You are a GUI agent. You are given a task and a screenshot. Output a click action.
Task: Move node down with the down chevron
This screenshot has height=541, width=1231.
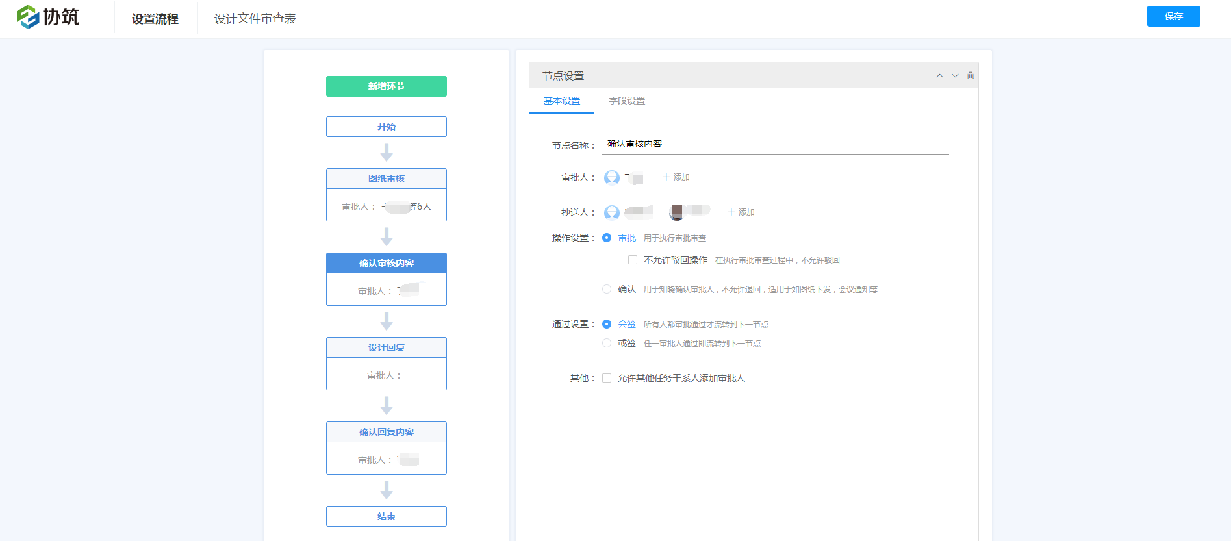tap(955, 76)
